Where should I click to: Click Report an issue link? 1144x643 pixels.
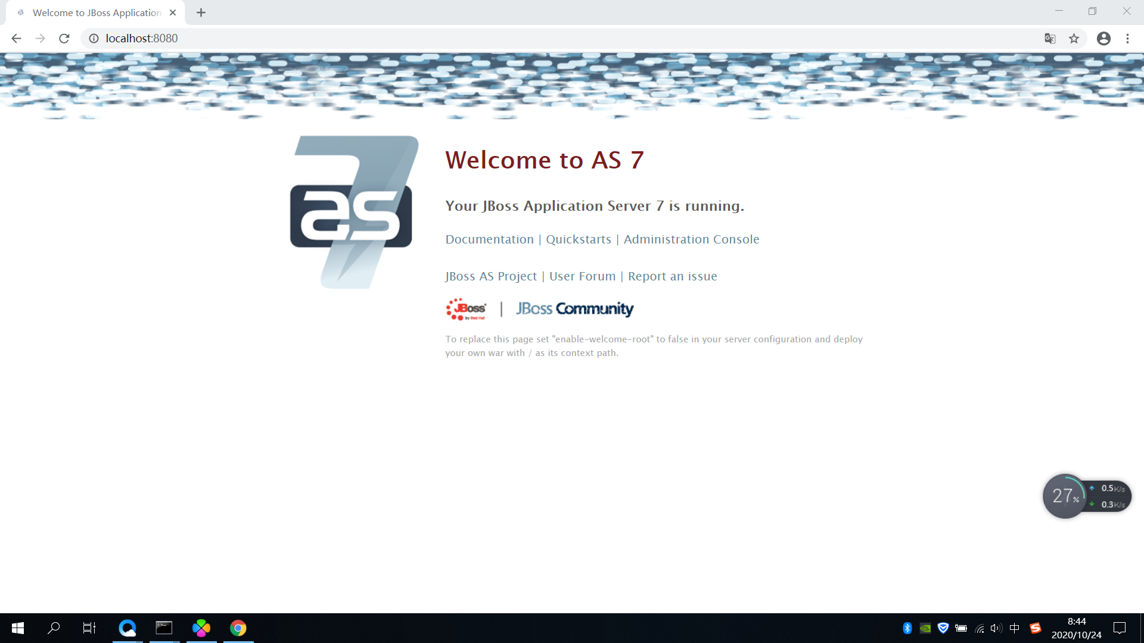(672, 276)
